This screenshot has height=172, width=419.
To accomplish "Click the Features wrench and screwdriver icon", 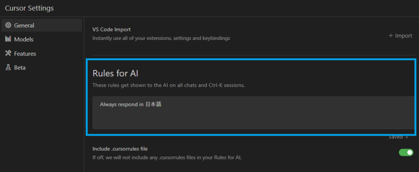I will (x=8, y=53).
